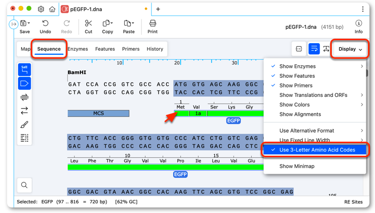Toggle double-stranded arrows icon
The image size is (375, 213).
coord(24,111)
